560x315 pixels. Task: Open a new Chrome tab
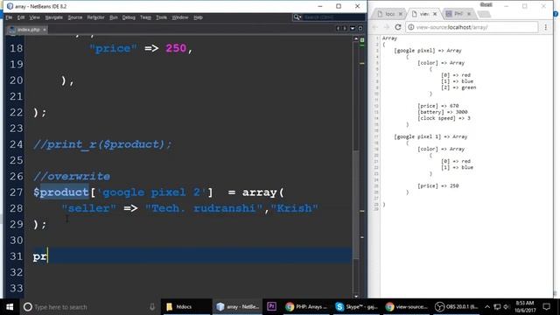click(484, 14)
